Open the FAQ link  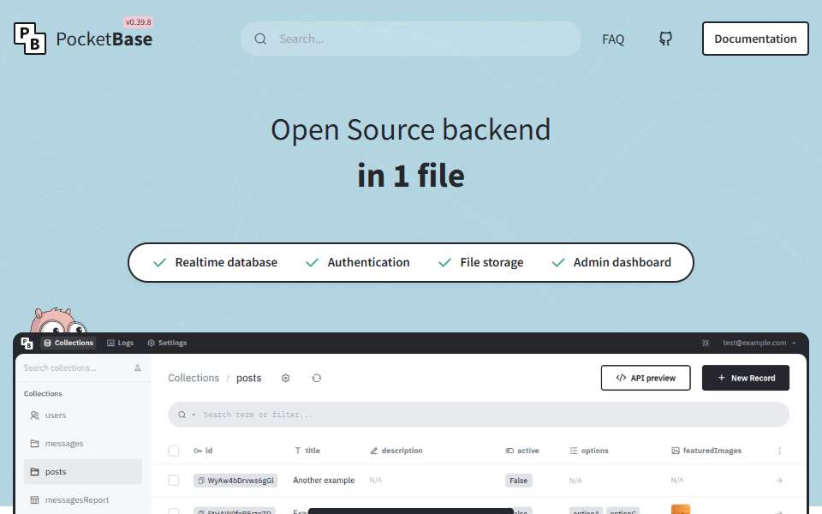point(613,39)
